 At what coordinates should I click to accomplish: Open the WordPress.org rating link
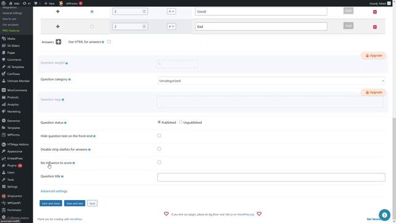pyautogui.click(x=246, y=214)
